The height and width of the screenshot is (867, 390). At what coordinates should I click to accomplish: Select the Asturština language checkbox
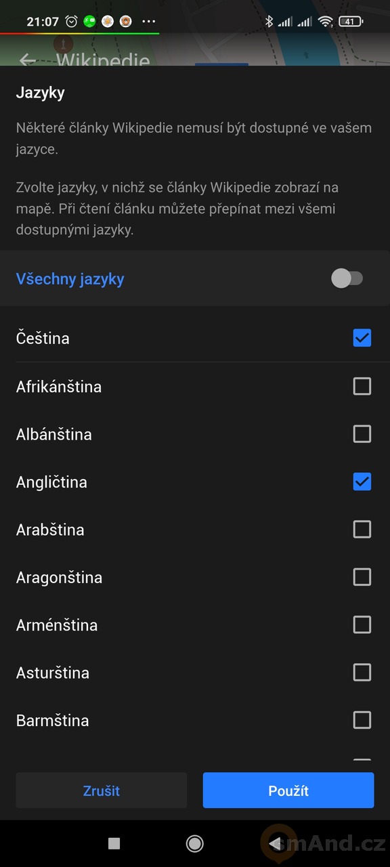(x=362, y=672)
